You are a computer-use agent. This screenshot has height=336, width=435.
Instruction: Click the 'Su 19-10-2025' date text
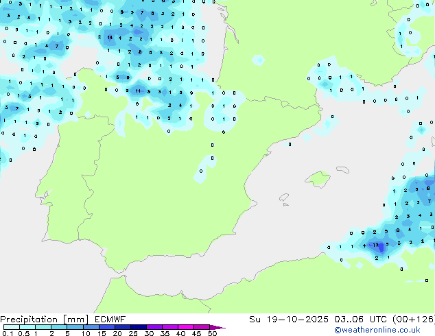point(289,320)
